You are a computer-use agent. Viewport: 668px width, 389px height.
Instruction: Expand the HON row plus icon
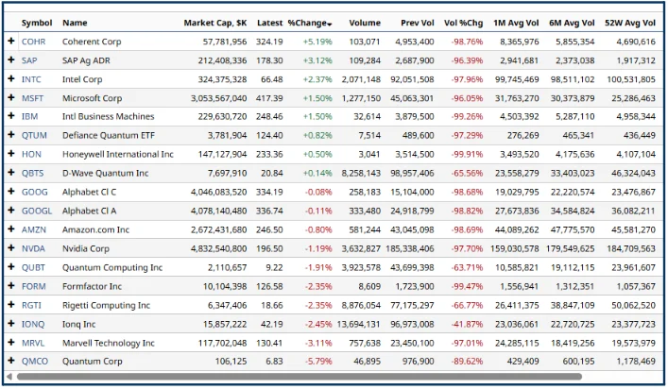coord(11,153)
